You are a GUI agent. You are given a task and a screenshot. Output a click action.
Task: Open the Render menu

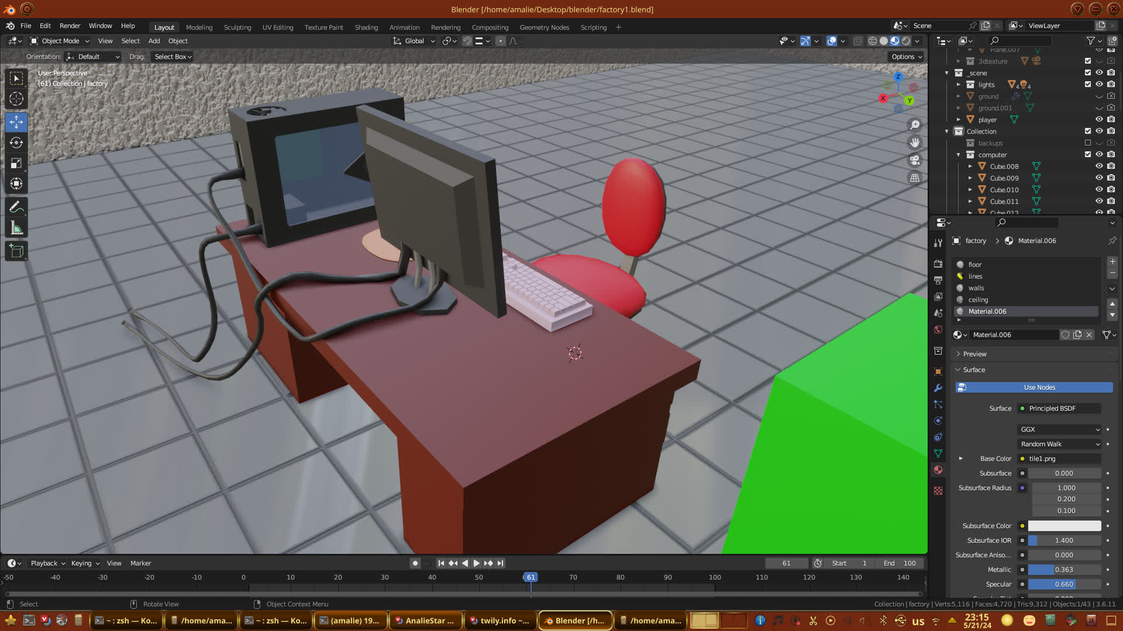click(70, 26)
